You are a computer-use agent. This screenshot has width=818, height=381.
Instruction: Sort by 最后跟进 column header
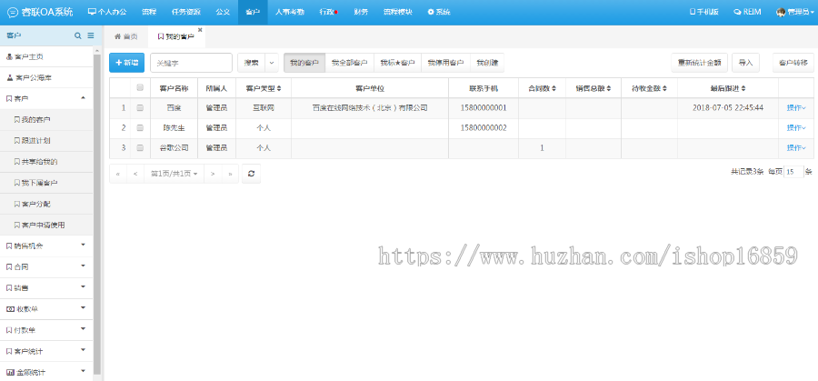(x=728, y=88)
